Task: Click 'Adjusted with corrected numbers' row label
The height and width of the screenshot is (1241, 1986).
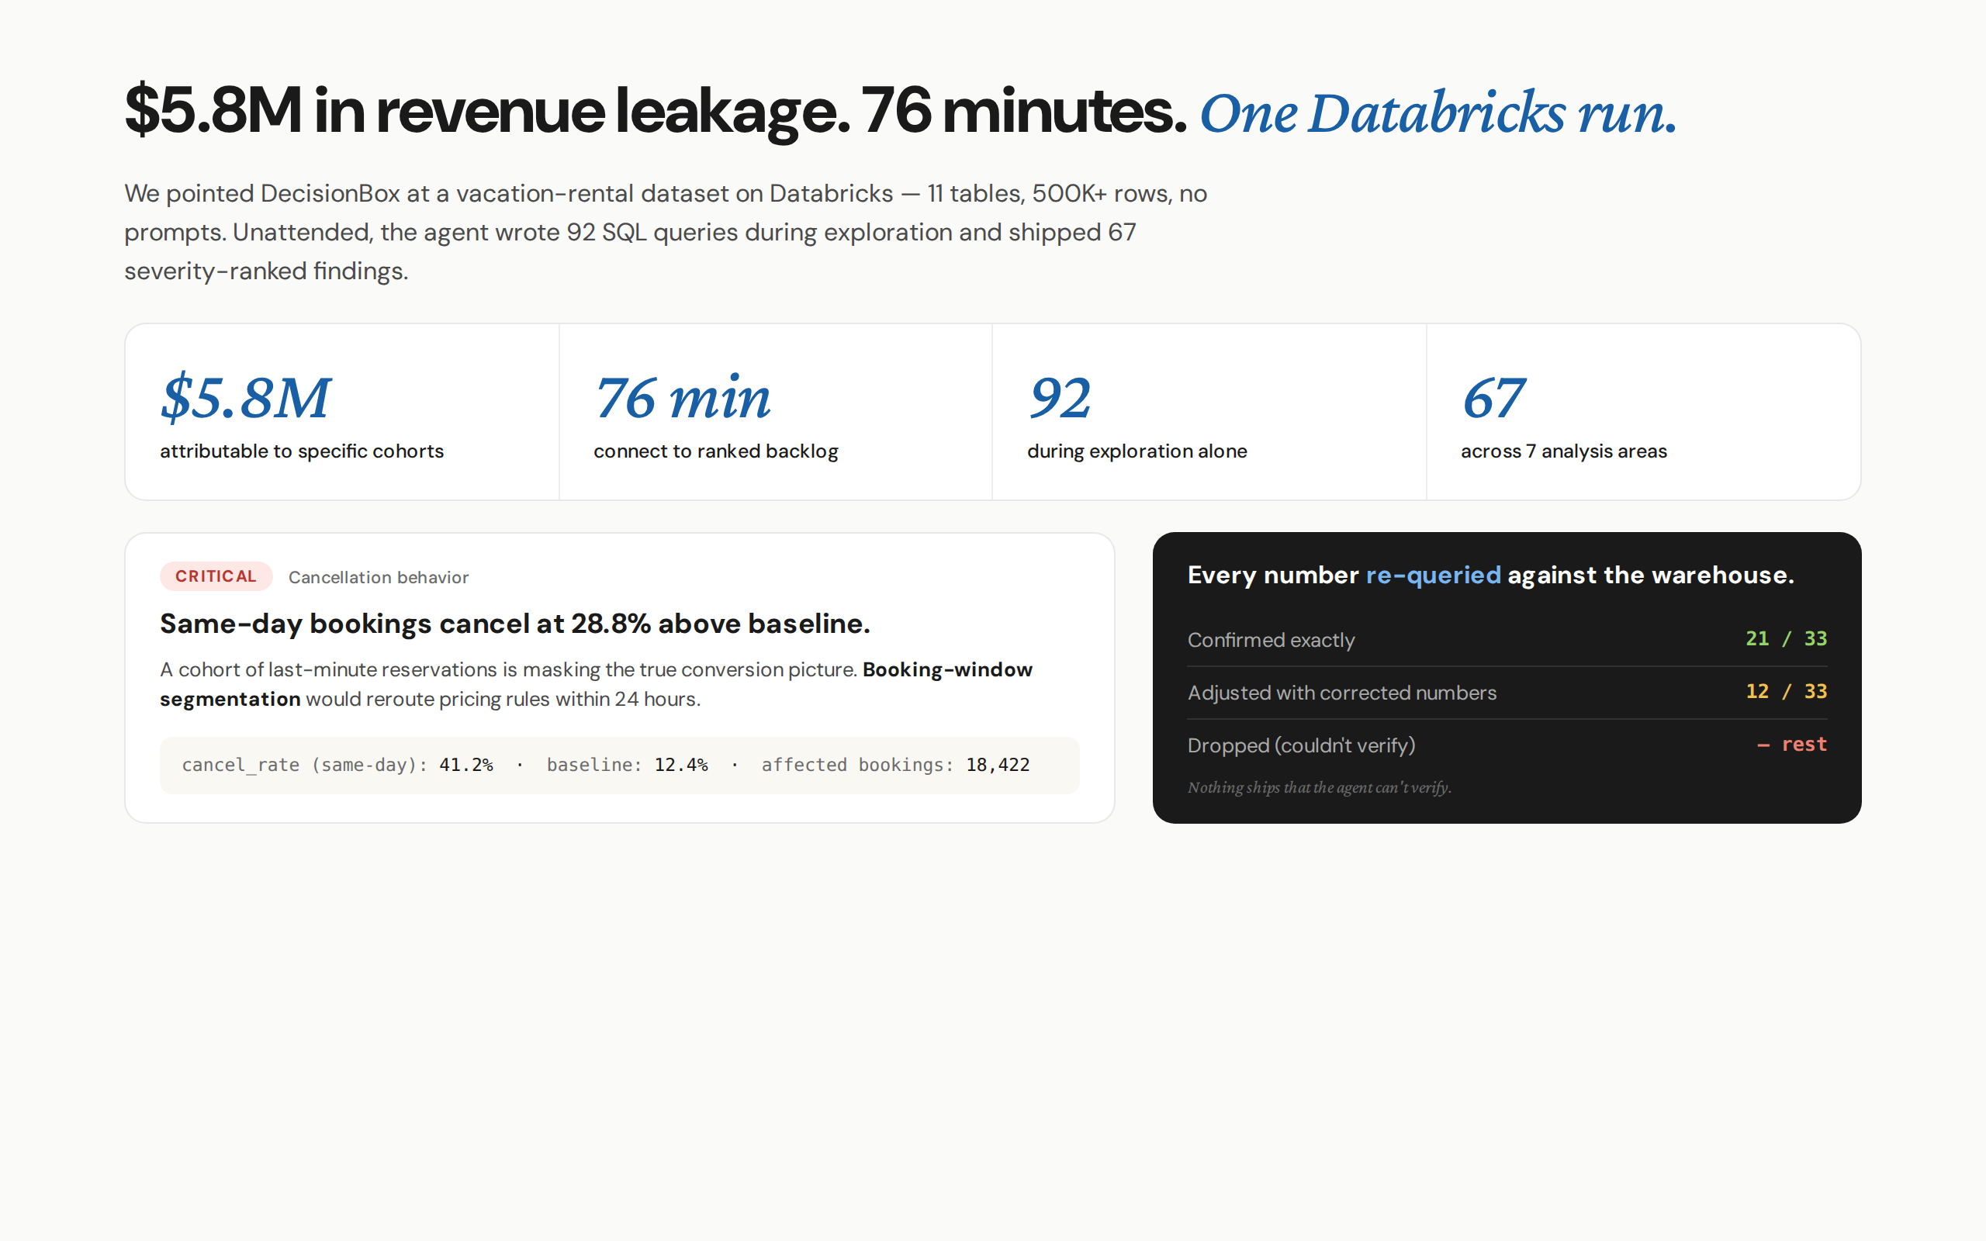Action: pos(1342,693)
